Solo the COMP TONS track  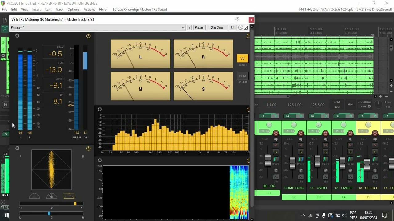(301, 152)
